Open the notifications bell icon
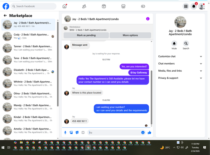Image resolution: width=210 pixels, height=155 pixels. 194,6
